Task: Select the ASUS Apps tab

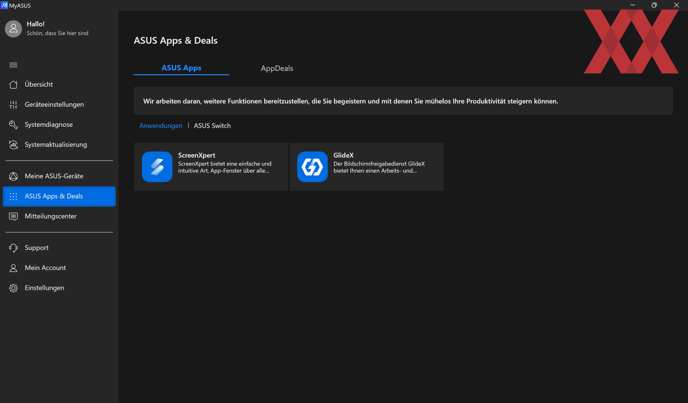Action: click(181, 68)
